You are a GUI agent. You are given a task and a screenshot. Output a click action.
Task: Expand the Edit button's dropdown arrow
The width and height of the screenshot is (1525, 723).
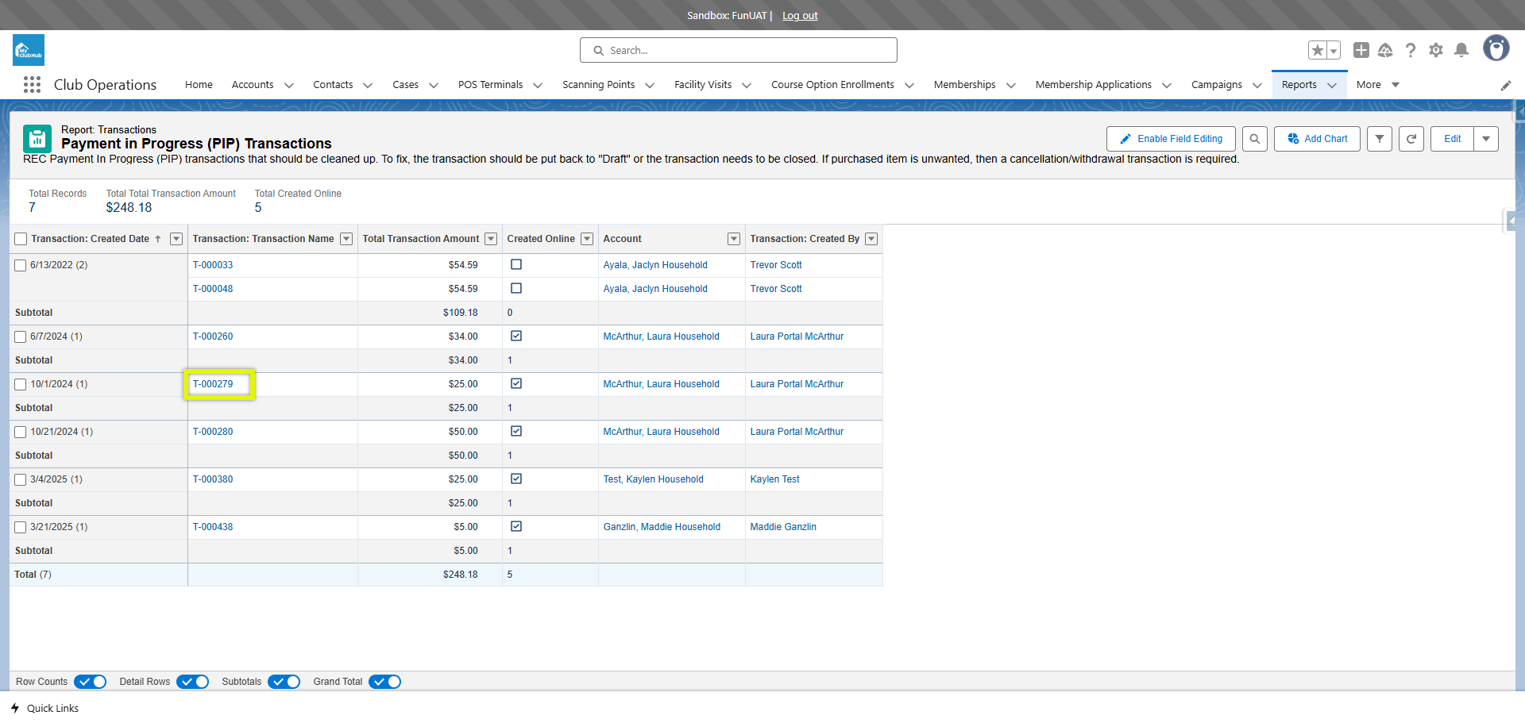[x=1485, y=139]
